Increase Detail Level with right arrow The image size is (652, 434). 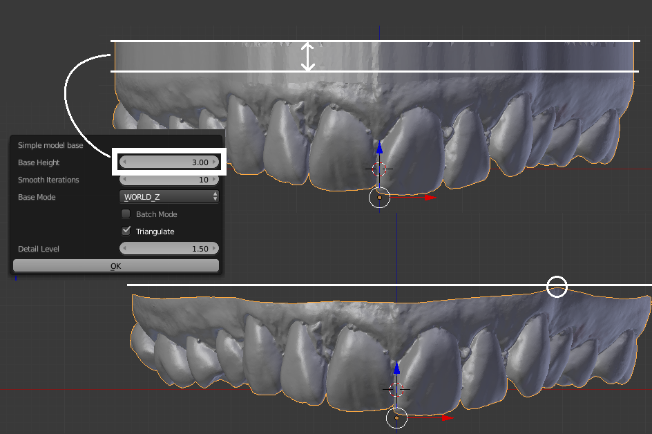(213, 248)
